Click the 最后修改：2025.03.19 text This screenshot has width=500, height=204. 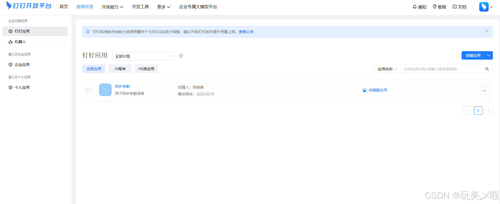click(x=196, y=94)
